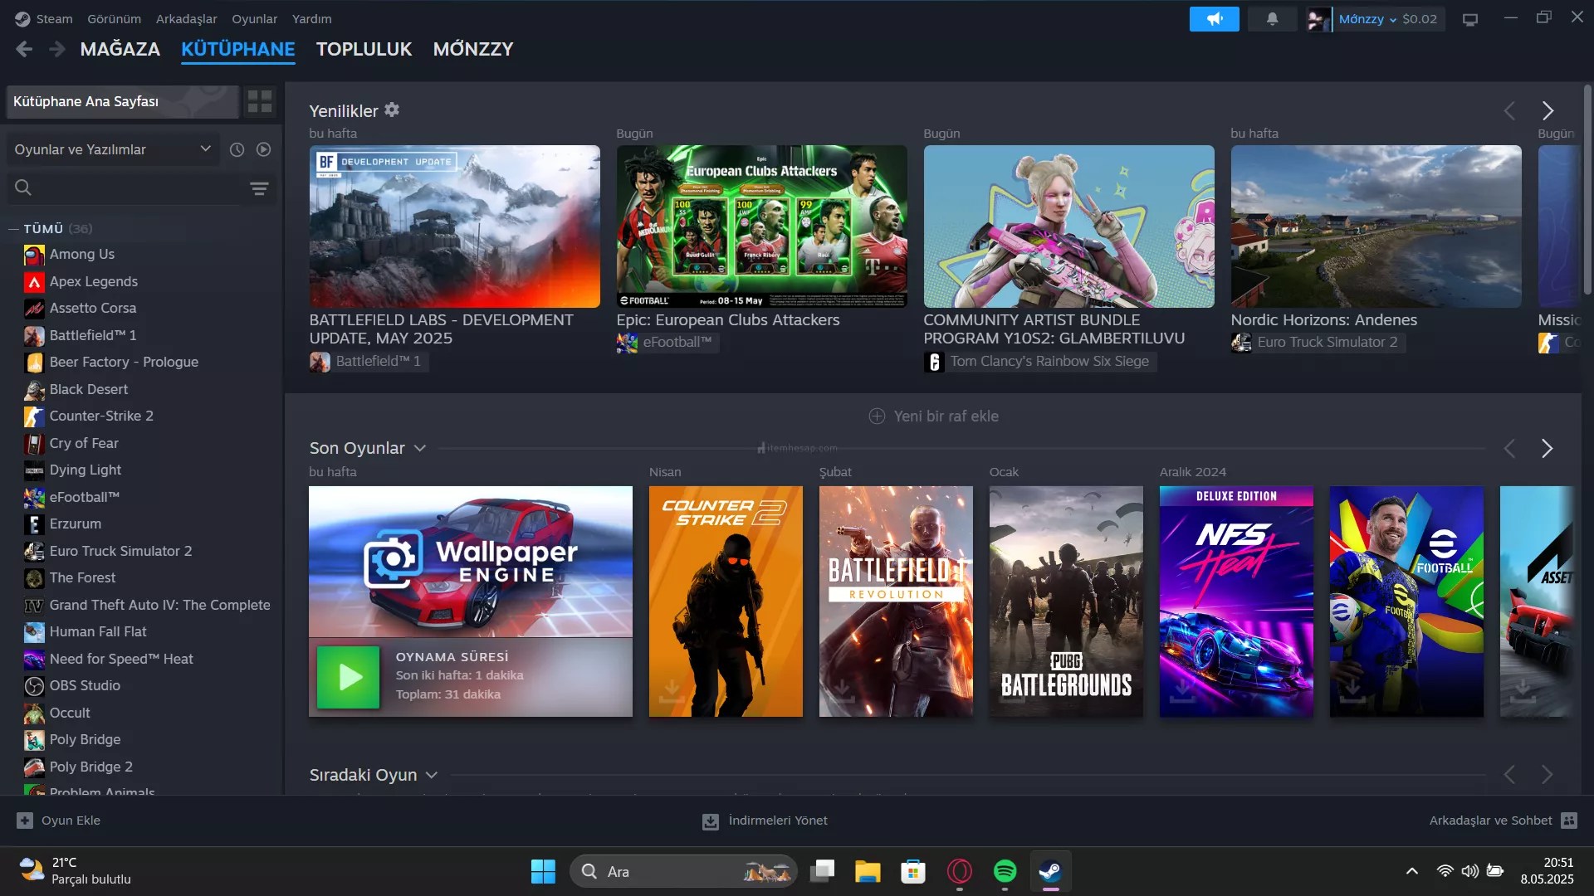Expand the Sıradaki Oyun shelf dropdown
This screenshot has height=896, width=1594.
point(432,775)
